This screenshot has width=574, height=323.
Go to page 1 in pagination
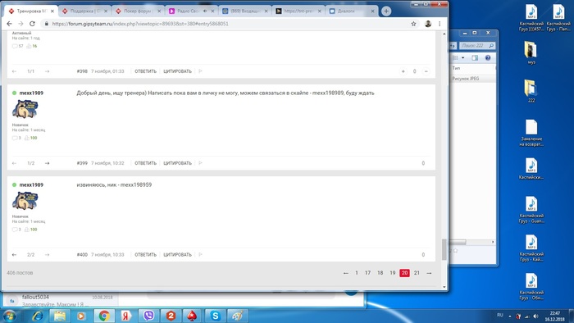pyautogui.click(x=357, y=273)
